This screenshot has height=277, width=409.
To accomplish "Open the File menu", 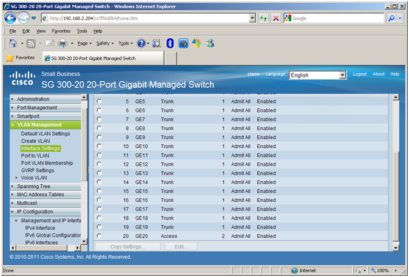I will pos(13,31).
